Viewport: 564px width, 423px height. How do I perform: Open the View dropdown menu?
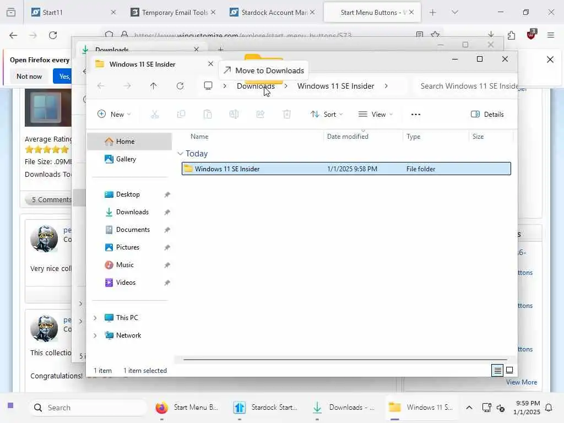point(376,115)
